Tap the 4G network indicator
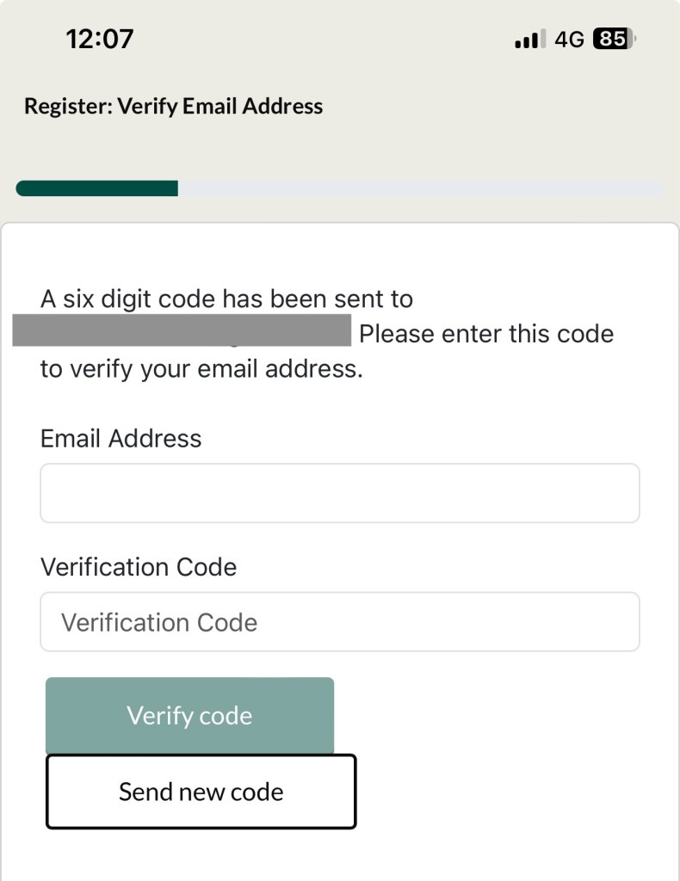This screenshot has height=881, width=680. pos(569,40)
